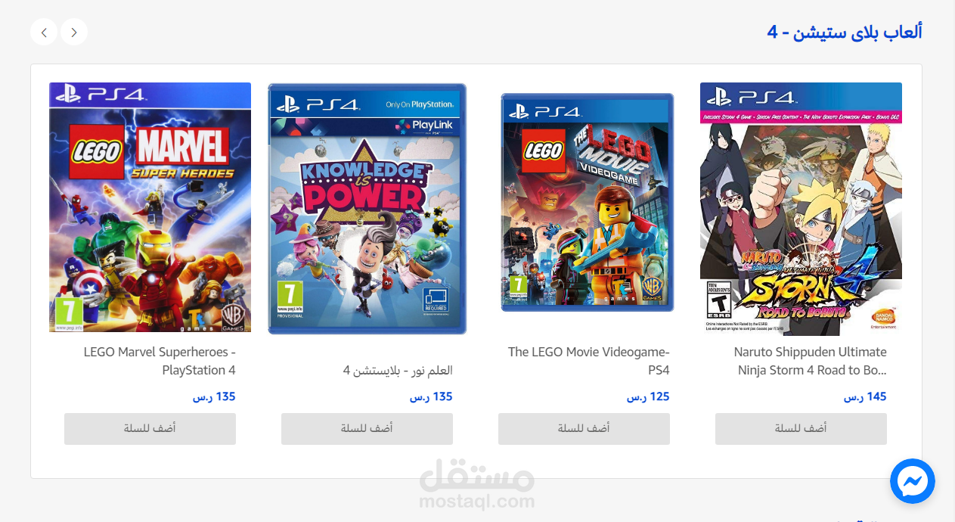Click the 135 ر.س price on العلم نور

click(x=431, y=396)
